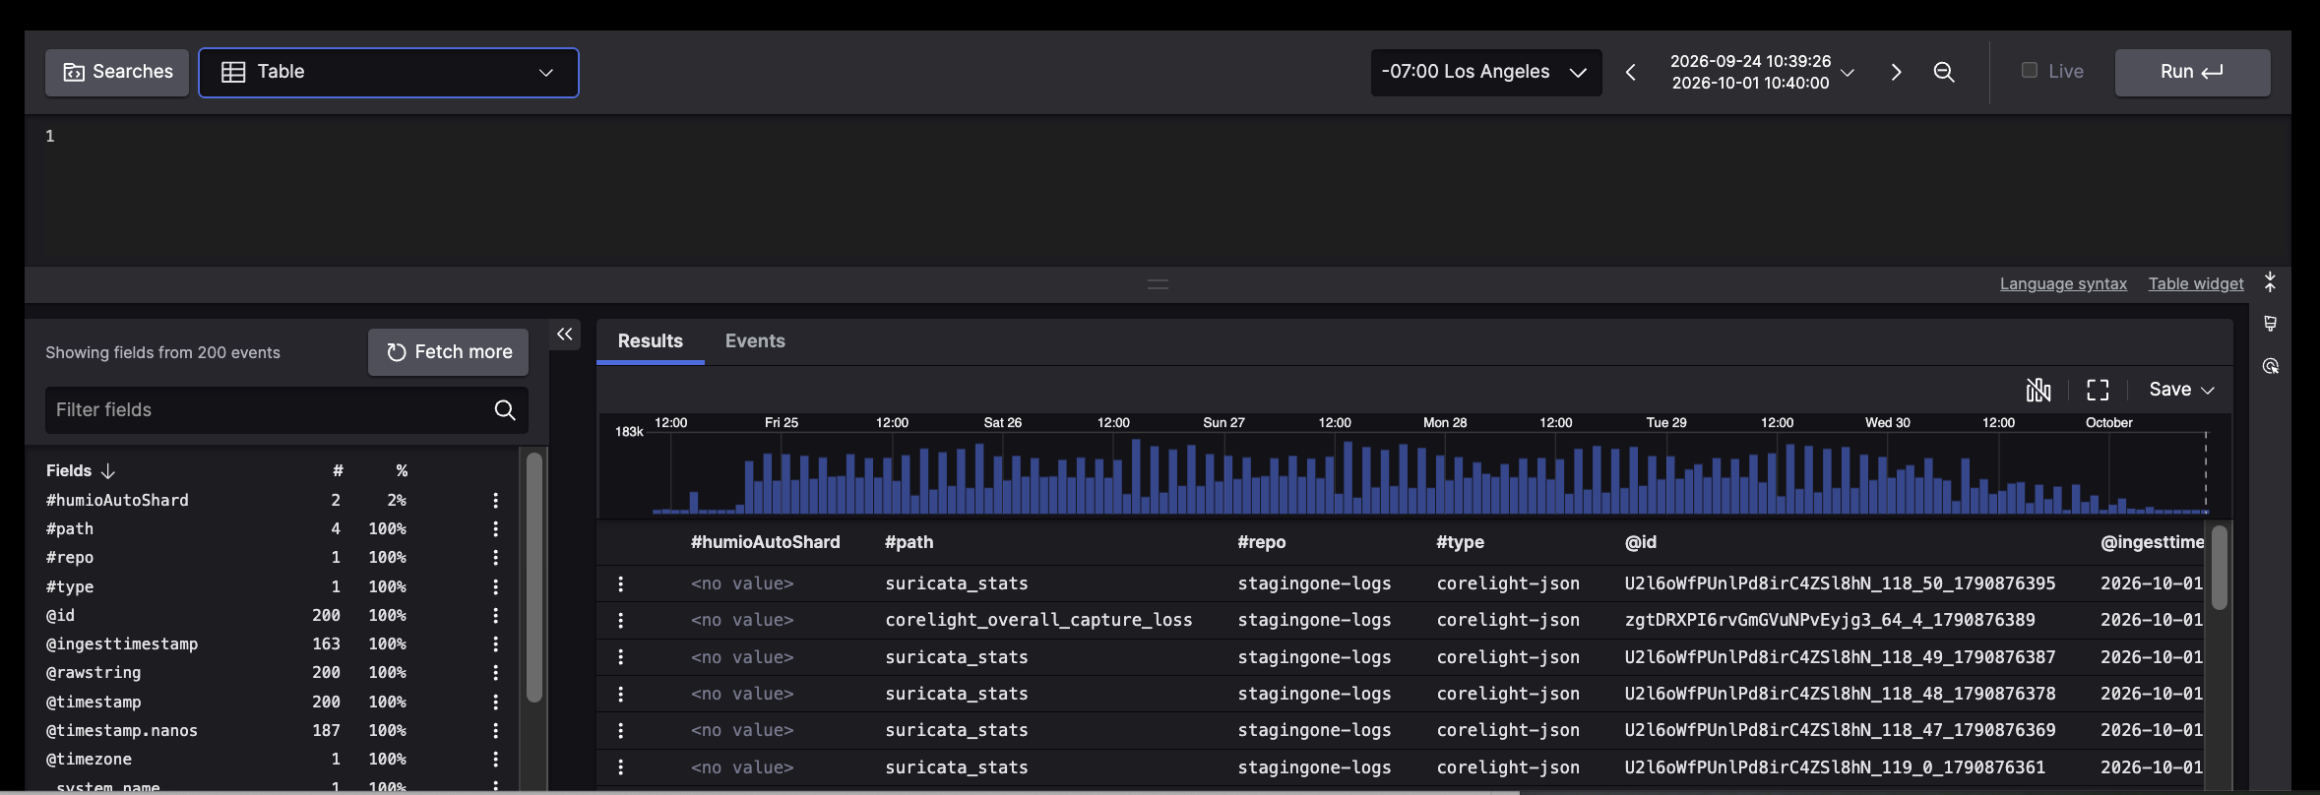Open the Table widget help link
This screenshot has height=795, width=2320.
pos(2196,284)
